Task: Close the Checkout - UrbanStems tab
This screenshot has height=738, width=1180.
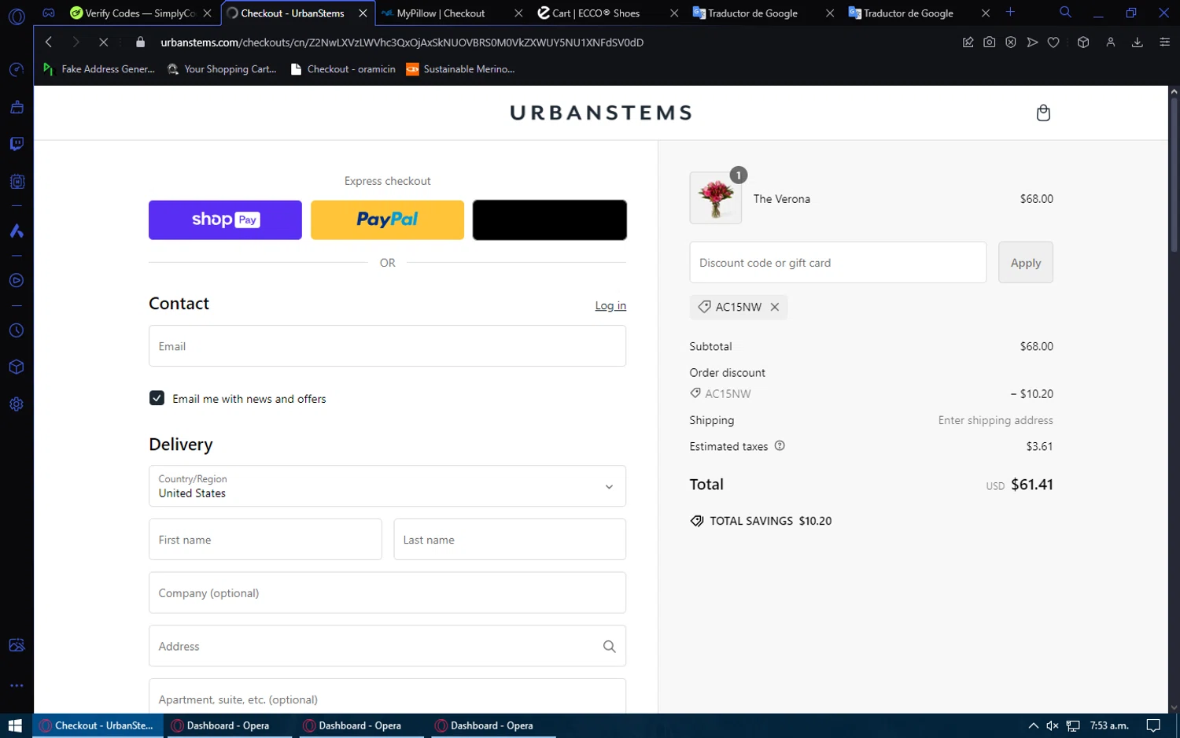Action: 363,13
